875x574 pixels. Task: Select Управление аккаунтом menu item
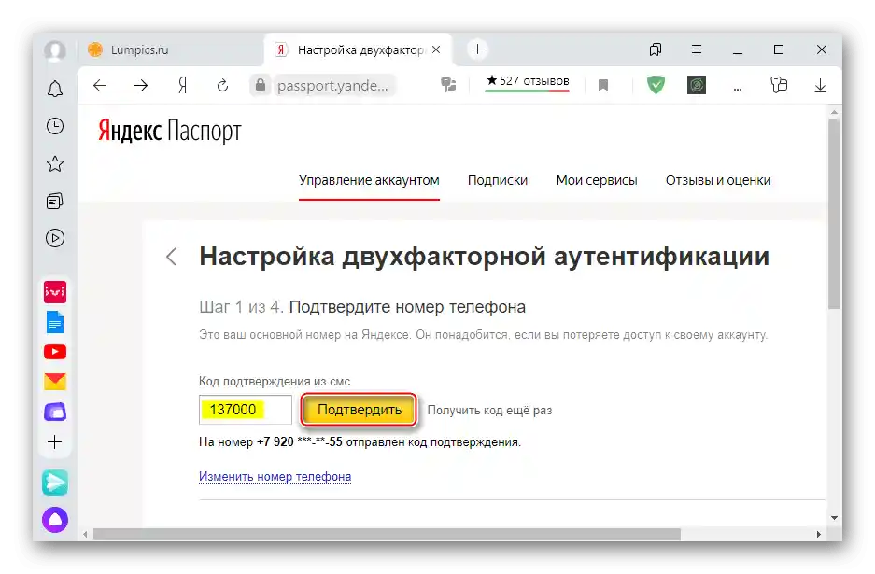[369, 180]
